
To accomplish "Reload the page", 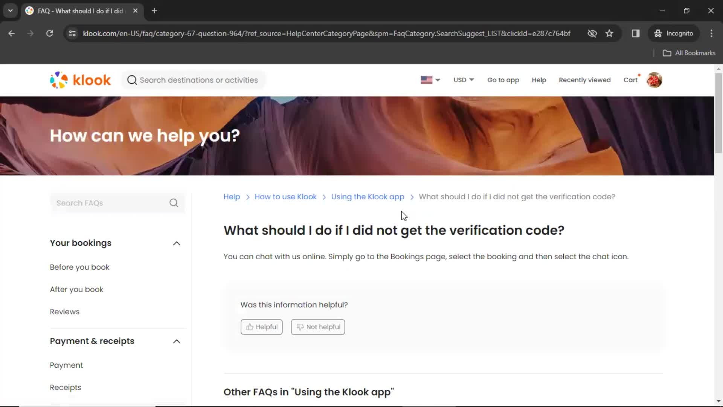I will 49,33.
